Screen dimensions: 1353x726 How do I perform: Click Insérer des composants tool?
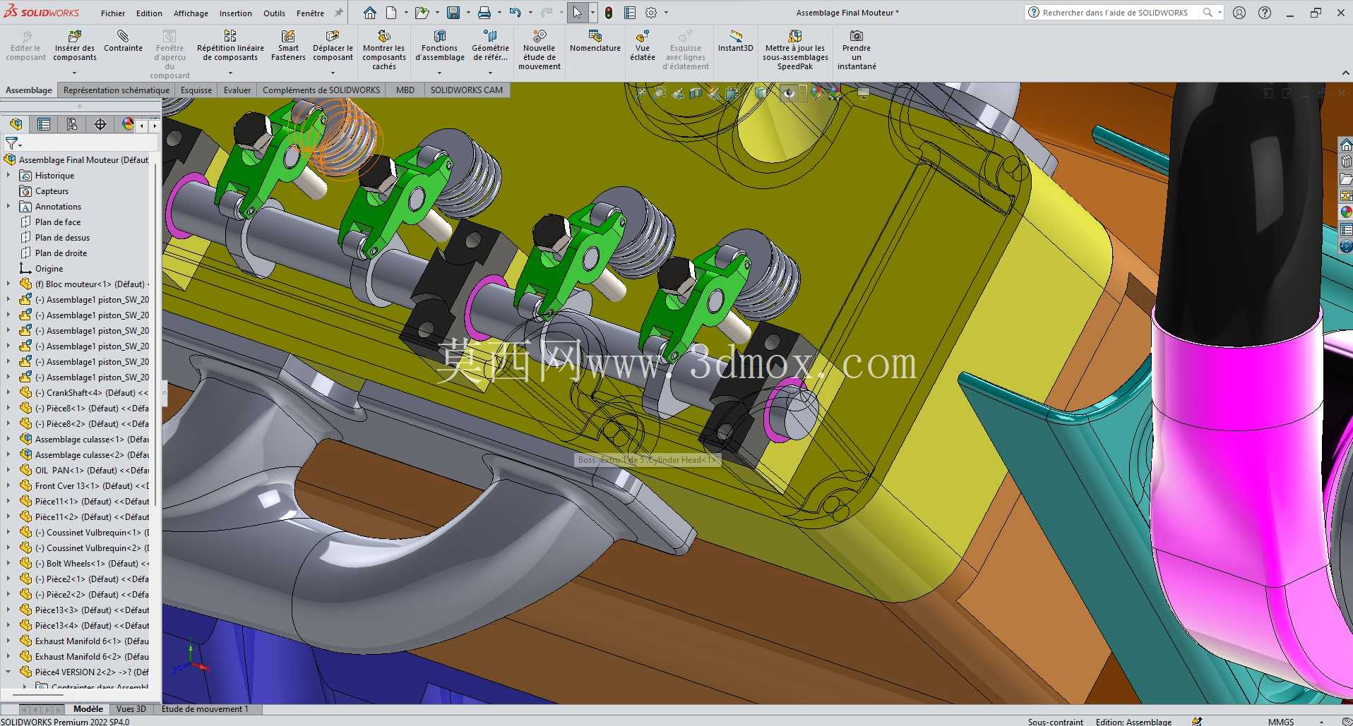point(74,46)
